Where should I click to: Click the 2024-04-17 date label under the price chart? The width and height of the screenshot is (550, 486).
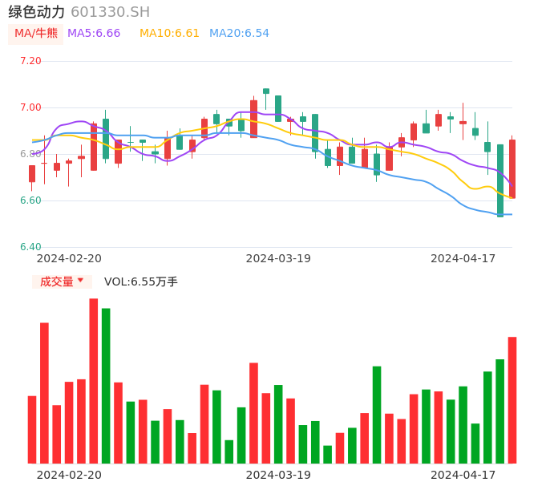463,258
